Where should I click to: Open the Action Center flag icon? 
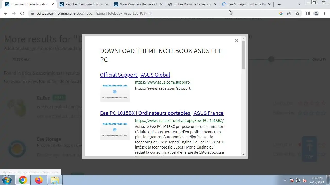[292, 180]
